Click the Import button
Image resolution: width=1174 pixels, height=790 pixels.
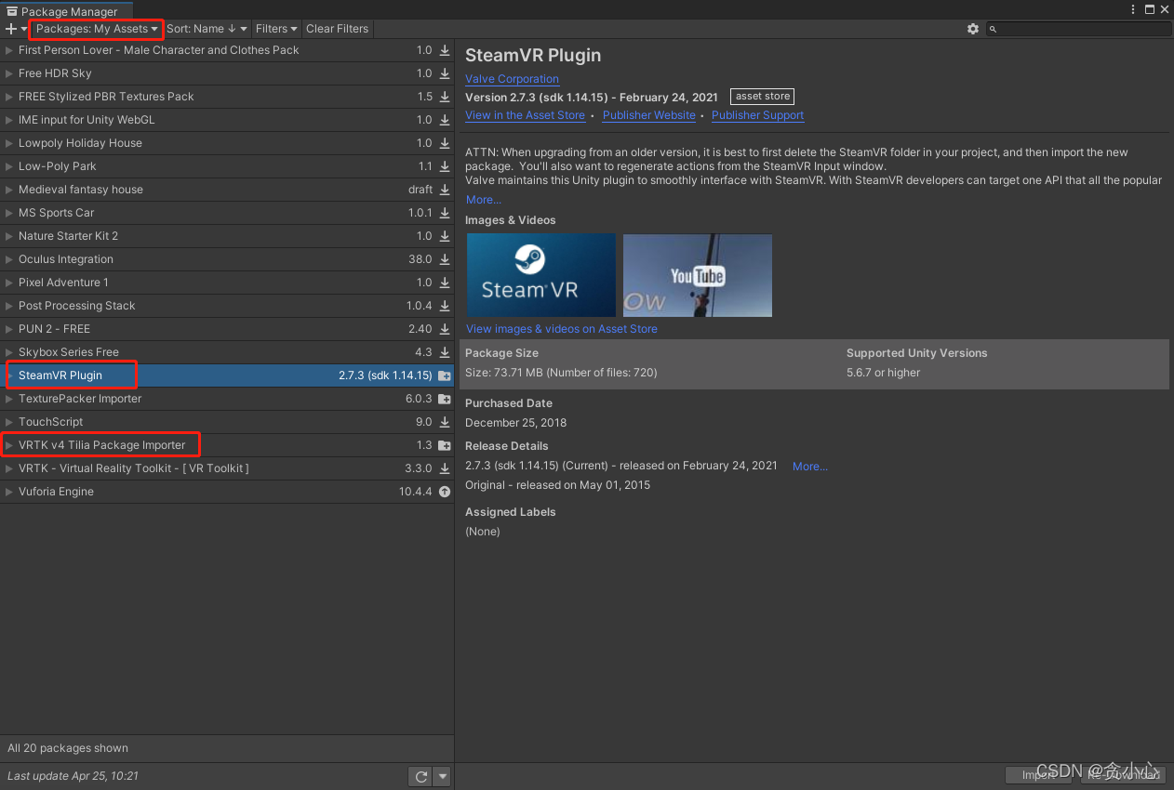(1040, 776)
